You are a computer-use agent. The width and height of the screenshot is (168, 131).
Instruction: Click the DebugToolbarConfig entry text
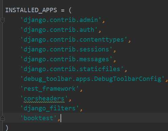[93, 79]
